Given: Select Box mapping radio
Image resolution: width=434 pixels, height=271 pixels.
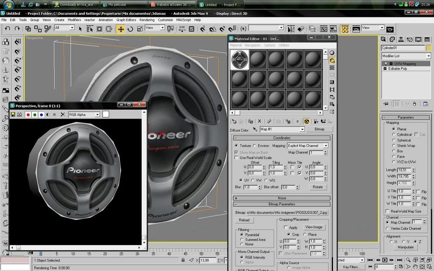Looking at the screenshot, I should (x=394, y=151).
